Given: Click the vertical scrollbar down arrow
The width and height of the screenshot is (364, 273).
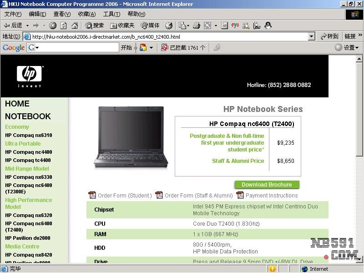Looking at the screenshot, I should pyautogui.click(x=359, y=258).
